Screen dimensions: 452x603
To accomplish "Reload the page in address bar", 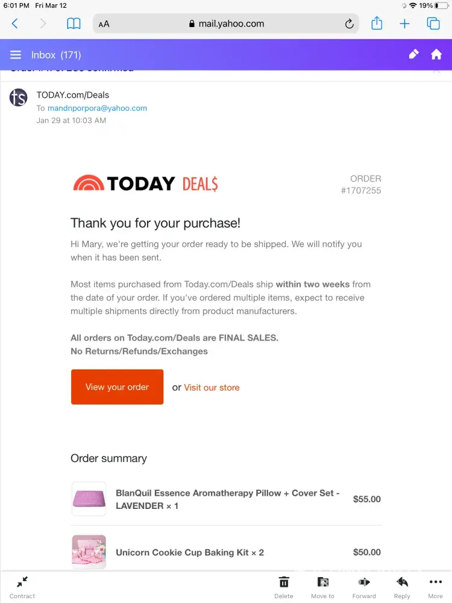I will (x=349, y=24).
